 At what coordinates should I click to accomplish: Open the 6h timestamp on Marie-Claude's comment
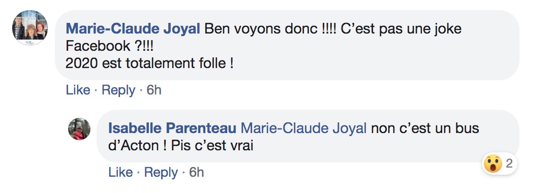[153, 90]
